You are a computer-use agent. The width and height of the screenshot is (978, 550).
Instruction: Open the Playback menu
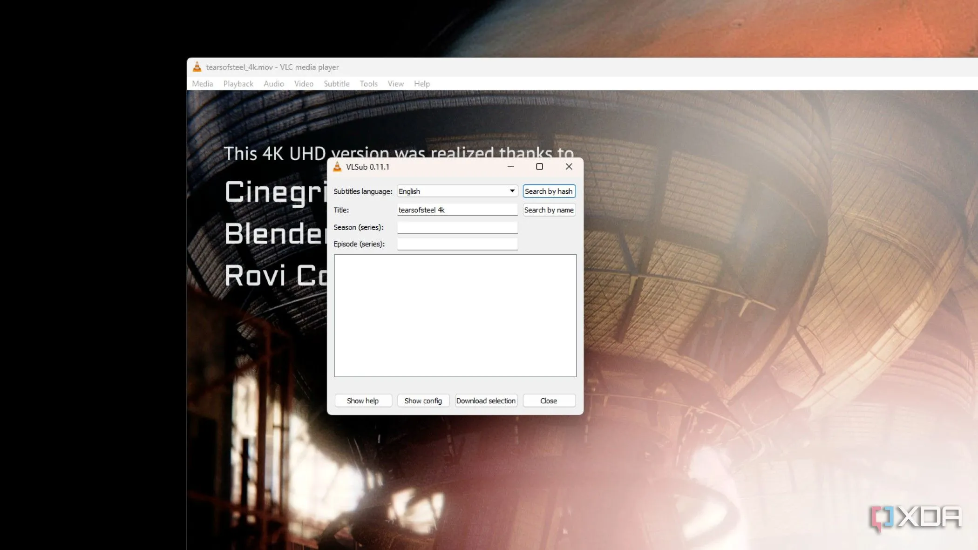(x=238, y=84)
